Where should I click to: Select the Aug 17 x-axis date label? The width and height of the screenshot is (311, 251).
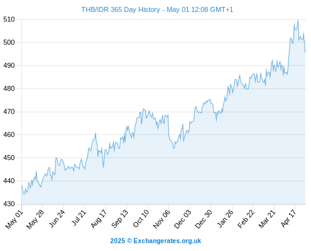click(99, 218)
